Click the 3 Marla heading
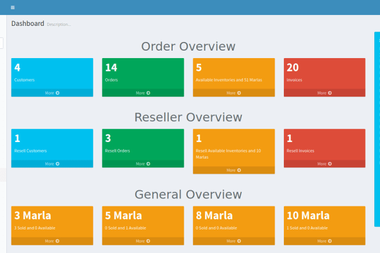380x253 pixels. pyautogui.click(x=33, y=216)
